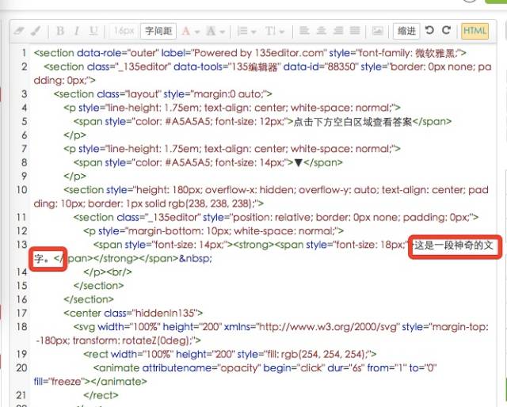Screen dimensions: 507x407
Task: Click '</p><br/>' on line 14
Action: (108, 272)
